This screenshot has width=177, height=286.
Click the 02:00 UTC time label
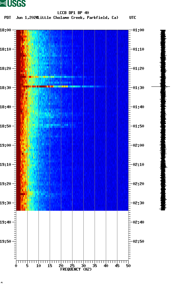pyautogui.click(x=139, y=145)
